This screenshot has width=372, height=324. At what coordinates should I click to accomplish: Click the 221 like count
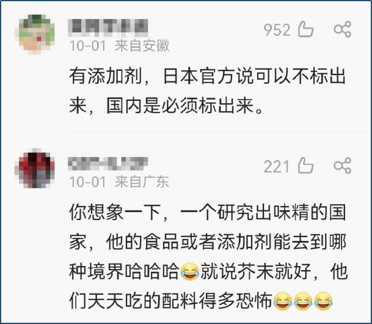[276, 166]
